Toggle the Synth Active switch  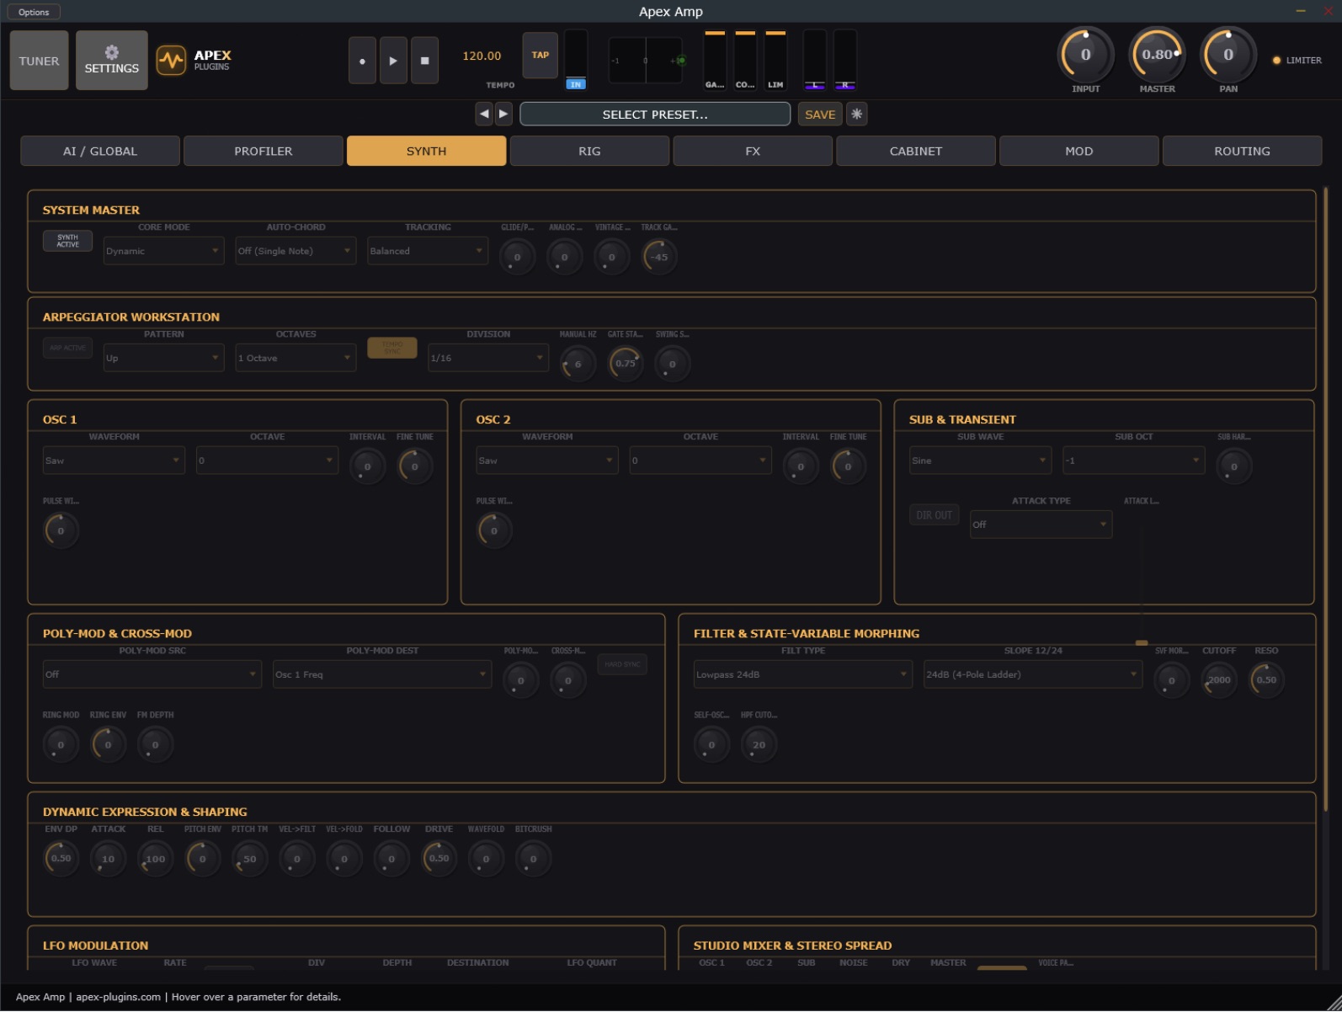click(67, 241)
